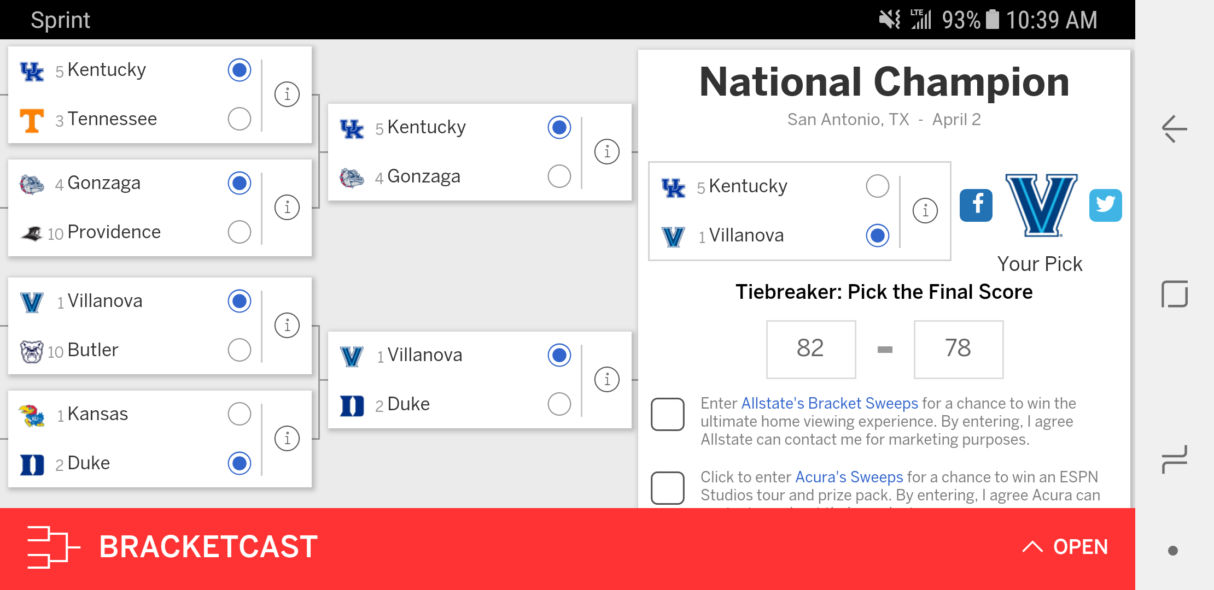
Task: Edit the losing score field showing 78
Action: pyautogui.click(x=958, y=349)
